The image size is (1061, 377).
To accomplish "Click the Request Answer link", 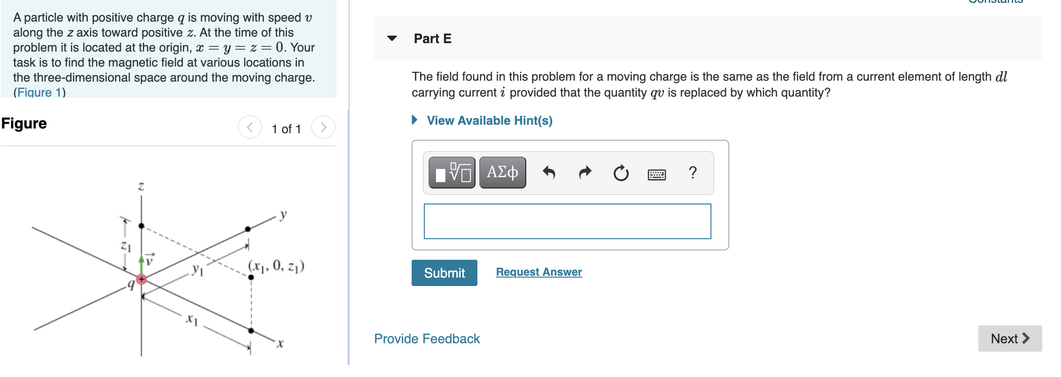I will tap(538, 272).
